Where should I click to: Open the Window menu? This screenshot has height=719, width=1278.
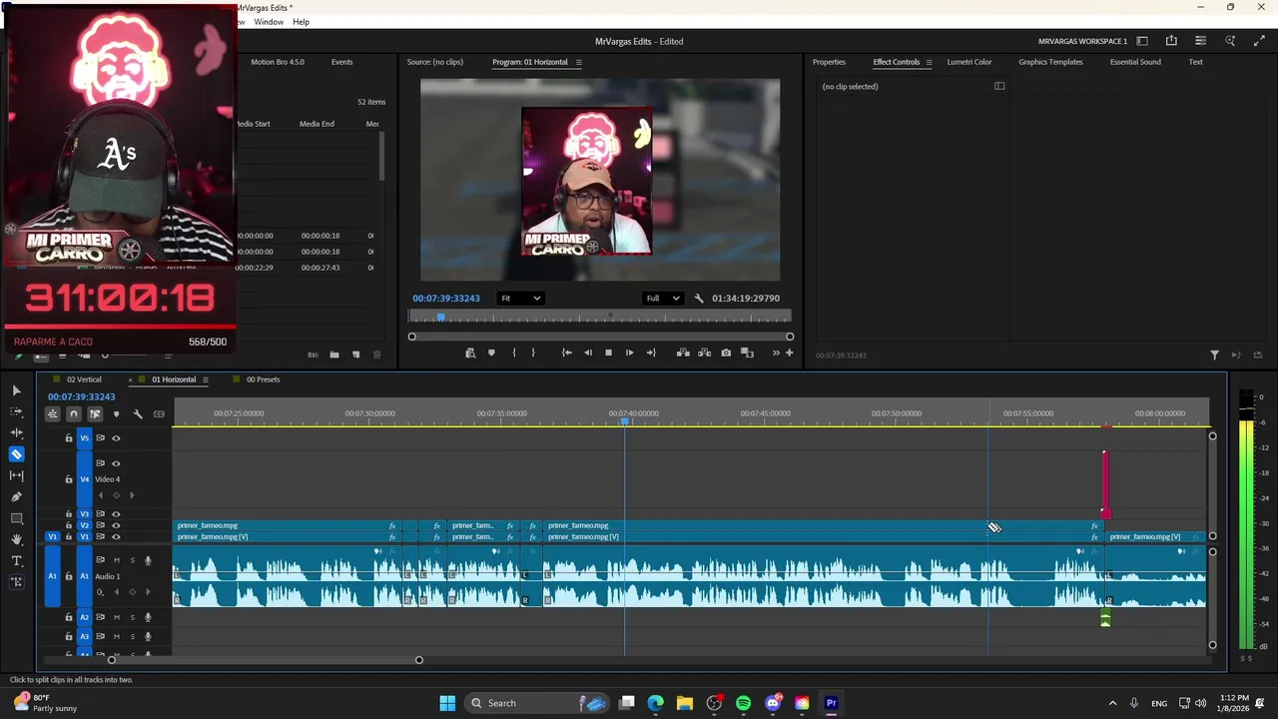point(269,22)
